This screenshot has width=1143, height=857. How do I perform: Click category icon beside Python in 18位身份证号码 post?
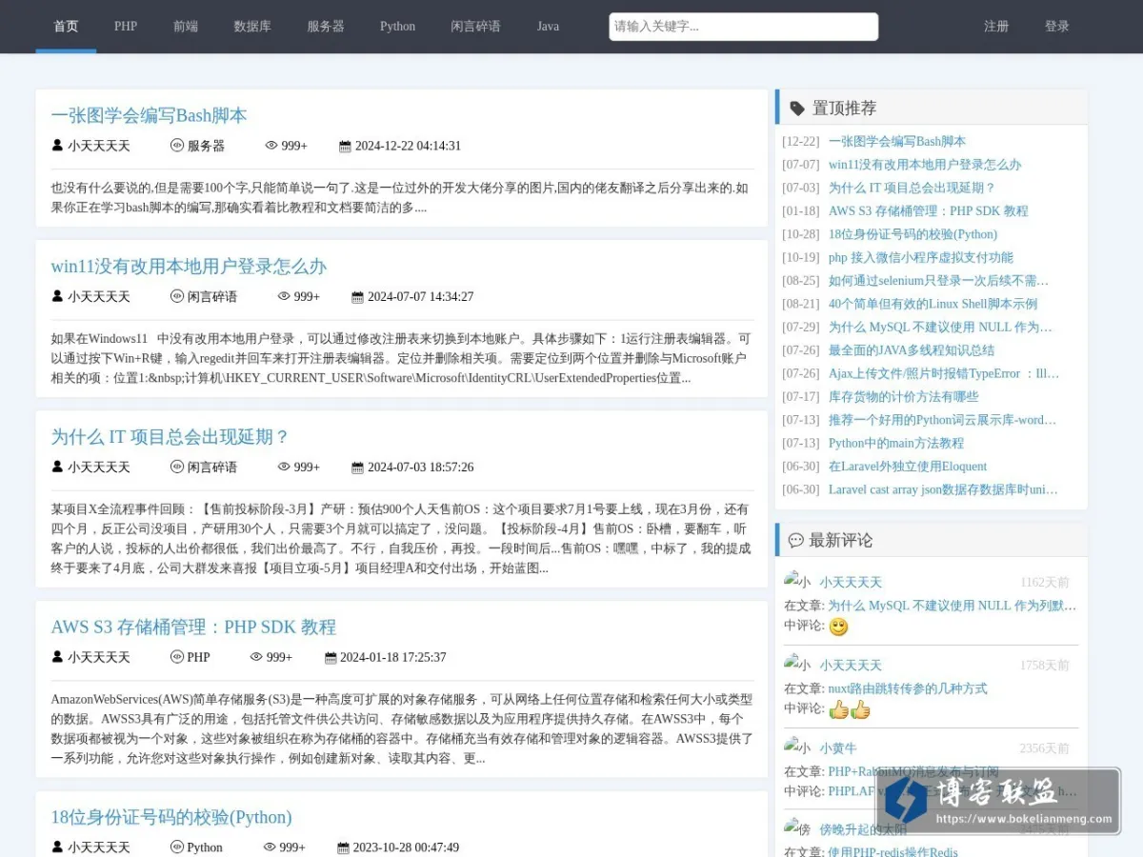pyautogui.click(x=176, y=847)
